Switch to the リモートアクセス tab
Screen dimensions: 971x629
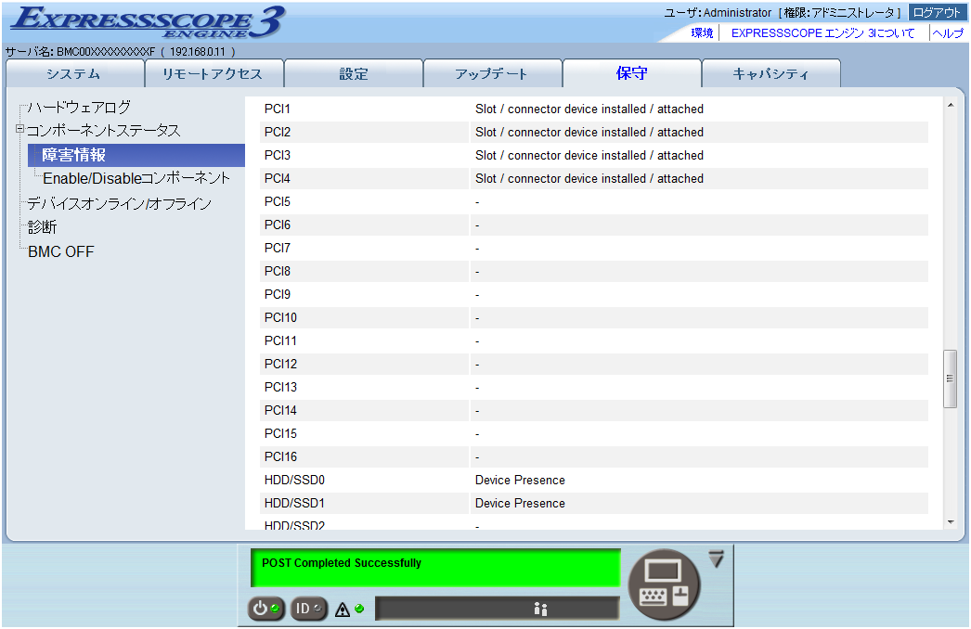pos(213,74)
